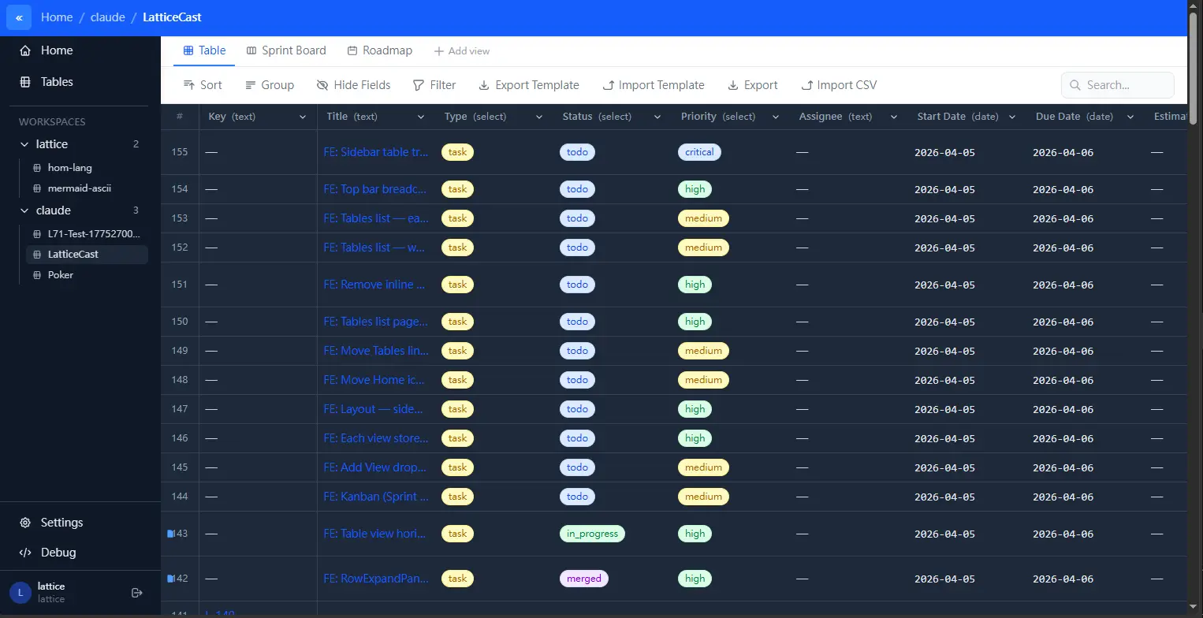Click the Add view button
The width and height of the screenshot is (1203, 618).
tap(462, 51)
